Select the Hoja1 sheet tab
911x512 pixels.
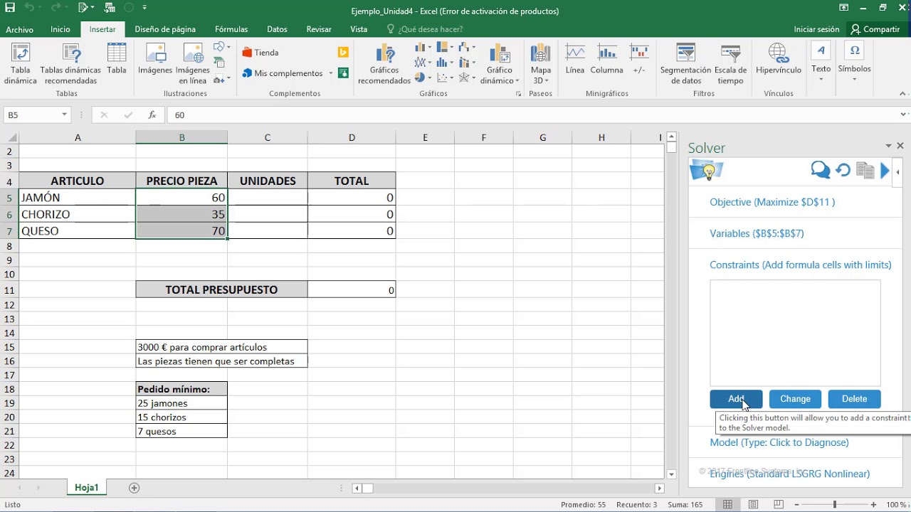(x=86, y=488)
